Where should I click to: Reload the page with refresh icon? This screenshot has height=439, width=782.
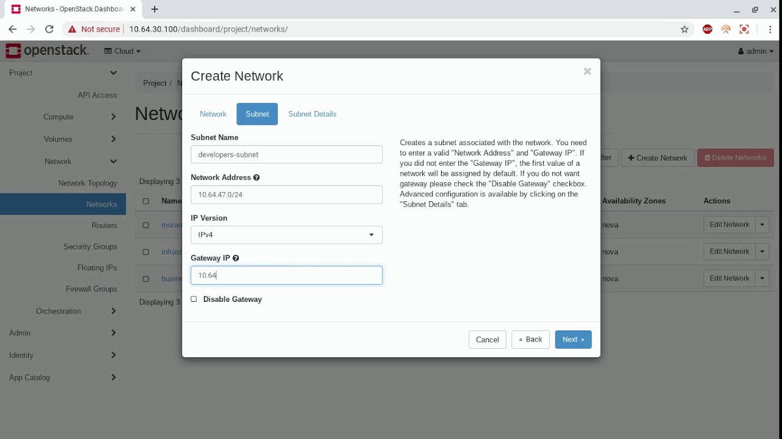pos(49,29)
